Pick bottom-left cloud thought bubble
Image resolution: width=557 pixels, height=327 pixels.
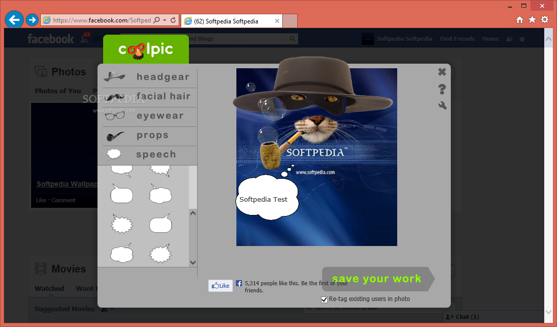122,253
